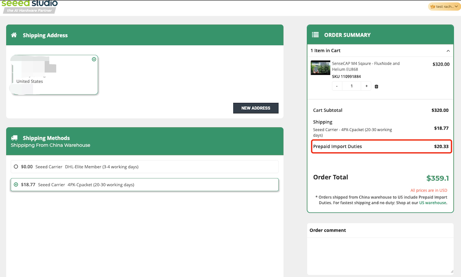This screenshot has width=461, height=277.
Task: Select the United States address card radio
Action: 94,59
